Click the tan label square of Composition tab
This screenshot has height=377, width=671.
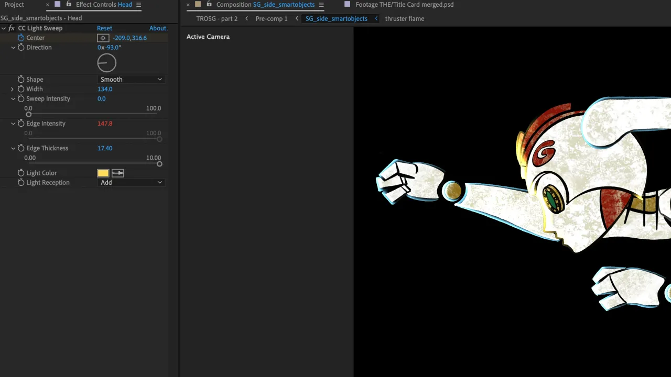click(198, 4)
